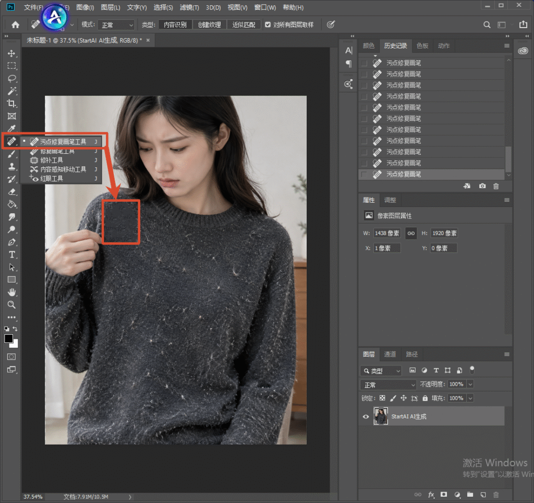
Task: Toggle the width-height link constraint
Action: 411,233
